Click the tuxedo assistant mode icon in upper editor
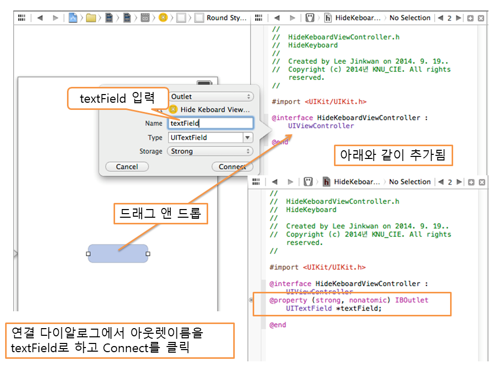Image resolution: width=491 pixels, height=368 pixels. pos(309,18)
